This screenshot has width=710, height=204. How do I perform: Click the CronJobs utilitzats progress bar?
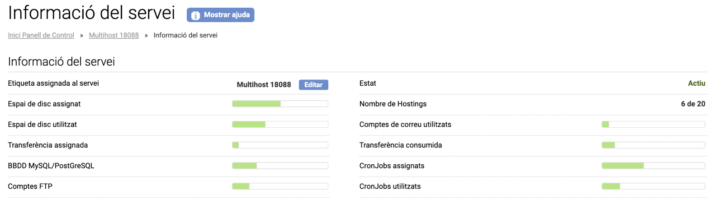653,186
